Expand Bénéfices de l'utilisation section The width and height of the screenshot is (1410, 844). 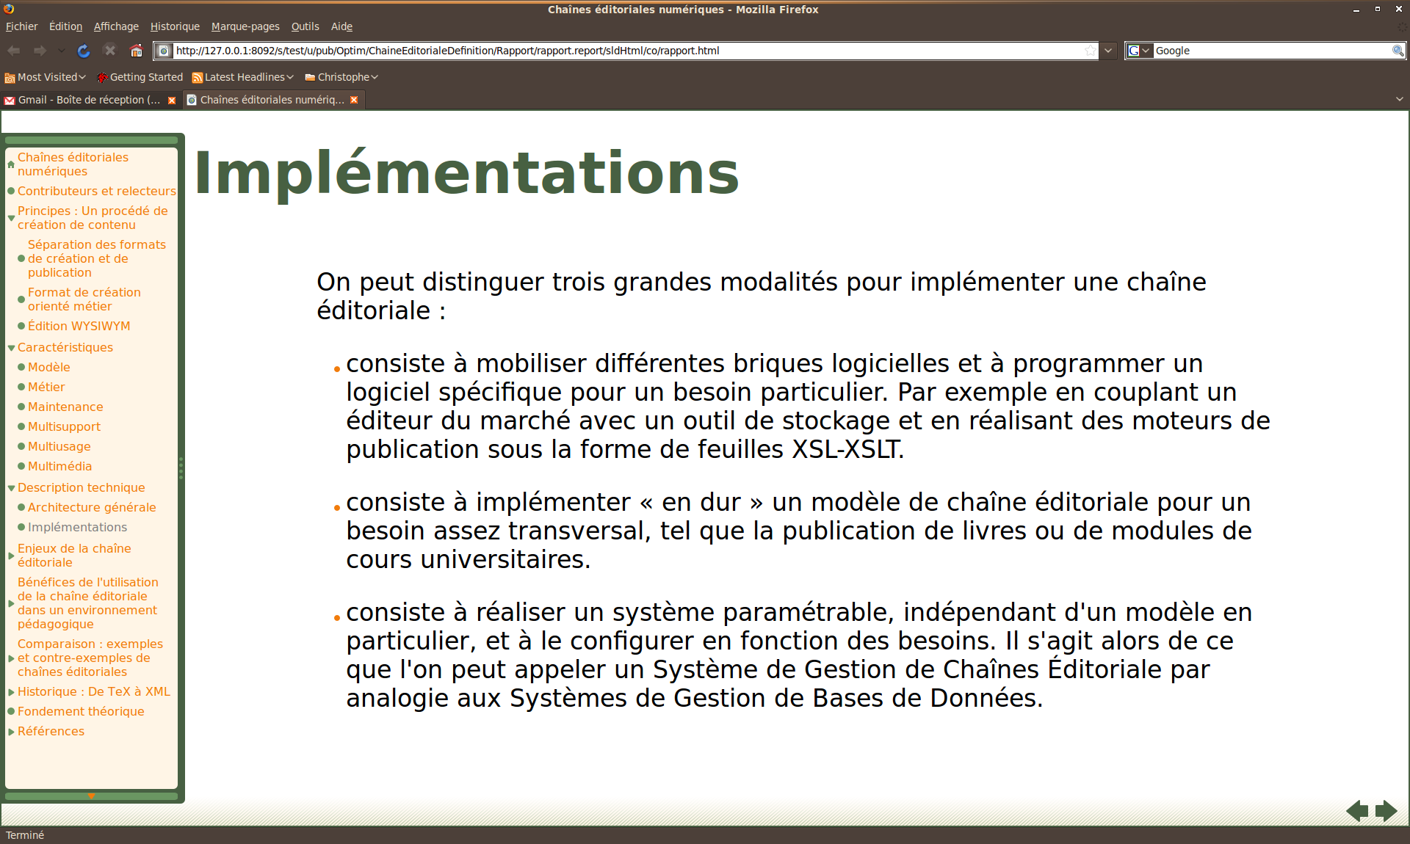[11, 603]
